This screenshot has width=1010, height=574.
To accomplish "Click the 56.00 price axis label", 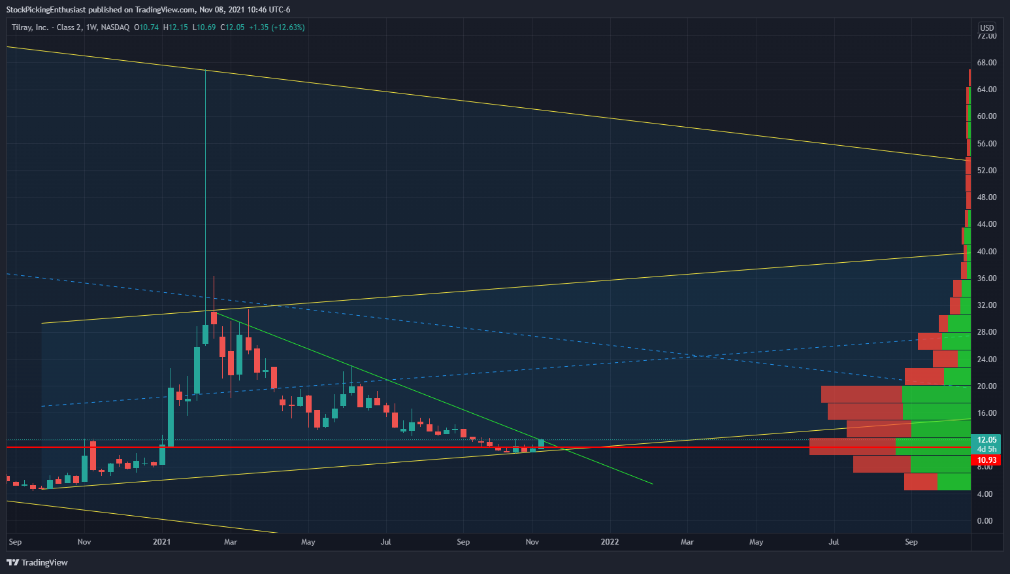I will 986,144.
